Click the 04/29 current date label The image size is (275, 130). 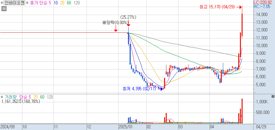(261, 127)
